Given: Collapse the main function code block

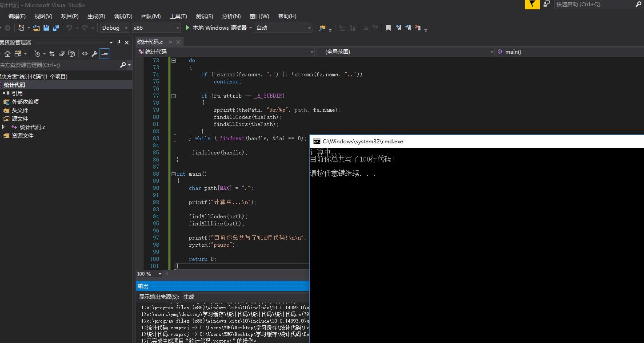Looking at the screenshot, I should tap(173, 174).
